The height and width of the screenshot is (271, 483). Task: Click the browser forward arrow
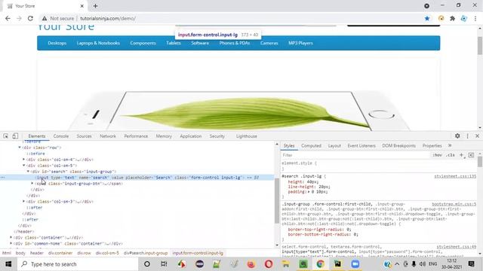click(x=19, y=18)
